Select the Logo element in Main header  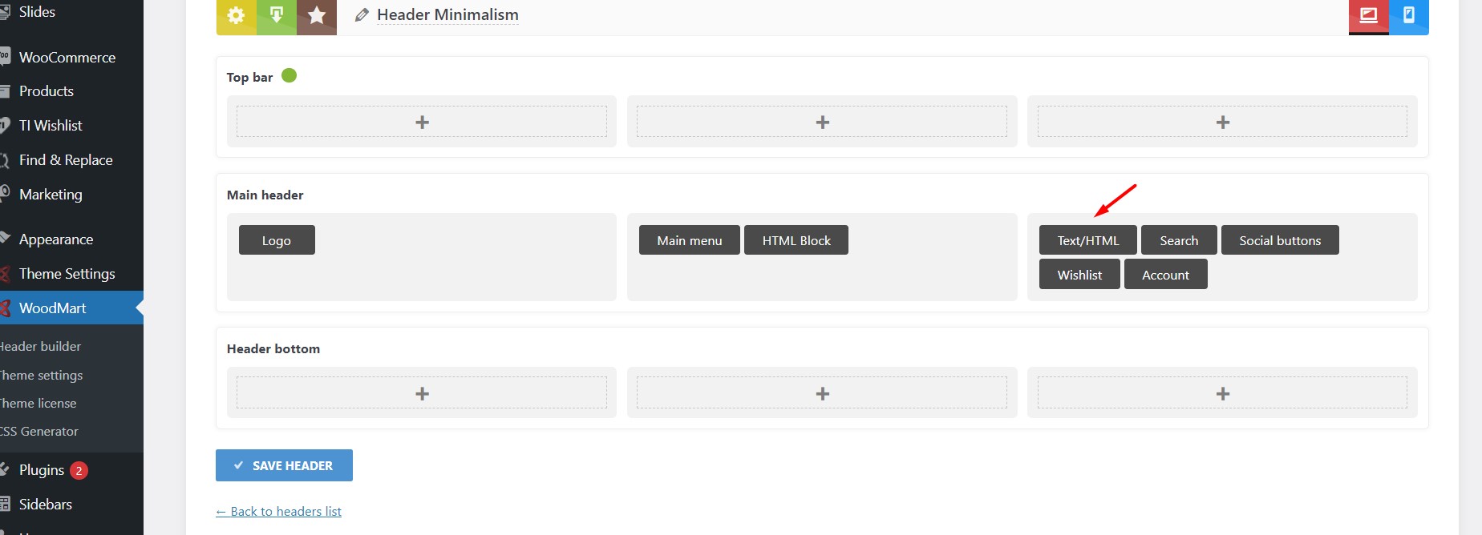click(x=277, y=240)
